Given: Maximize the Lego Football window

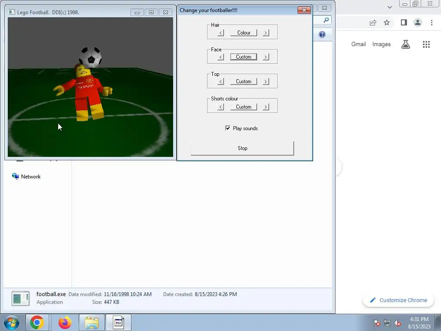Looking at the screenshot, I should coord(151,12).
